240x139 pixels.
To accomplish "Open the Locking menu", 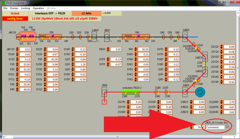I will [x=25, y=8].
